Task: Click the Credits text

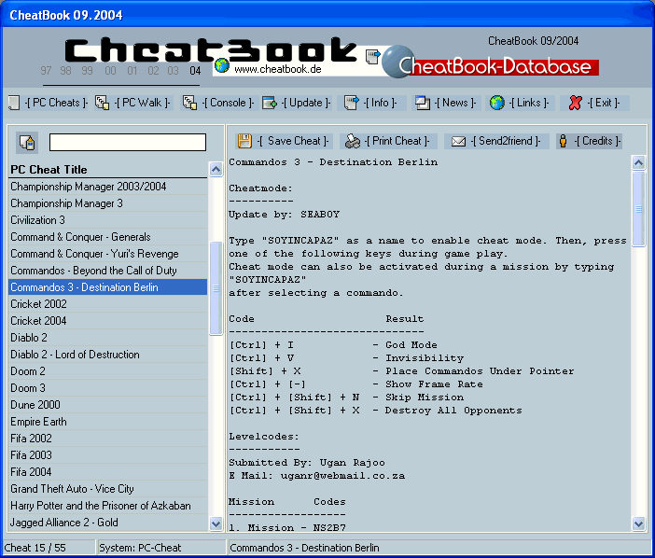Action: (597, 141)
